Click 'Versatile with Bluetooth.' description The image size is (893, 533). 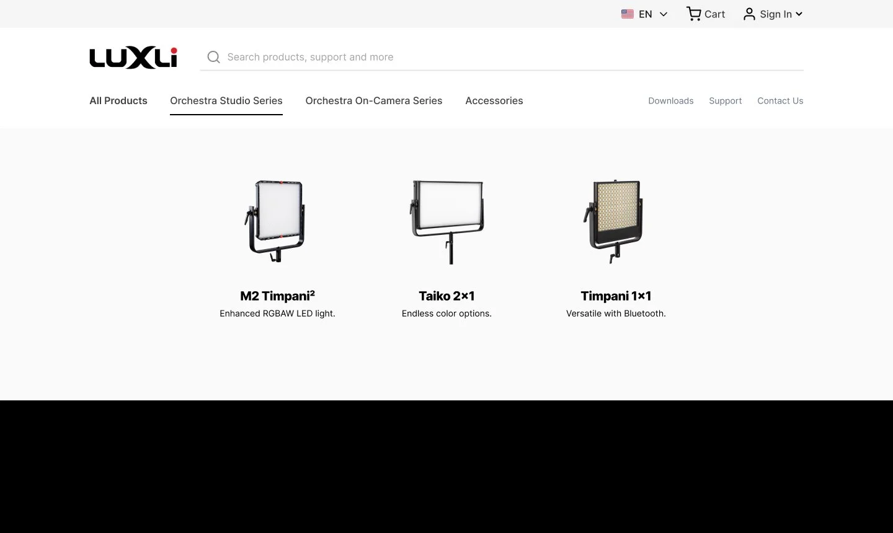(616, 314)
